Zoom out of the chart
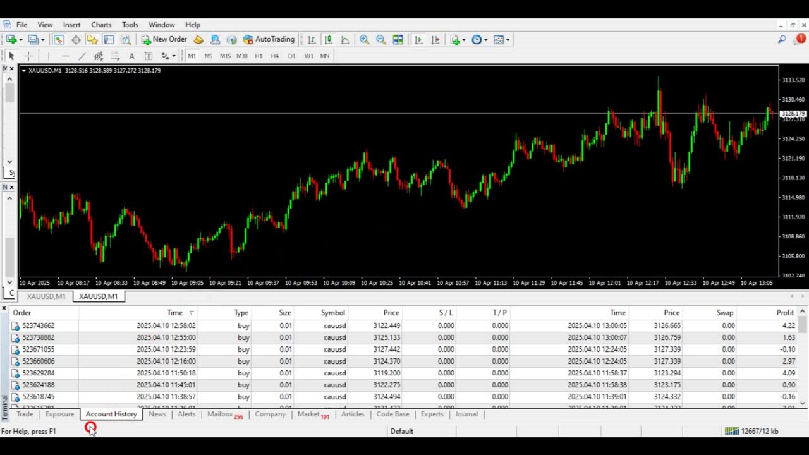The image size is (809, 455). [x=381, y=40]
